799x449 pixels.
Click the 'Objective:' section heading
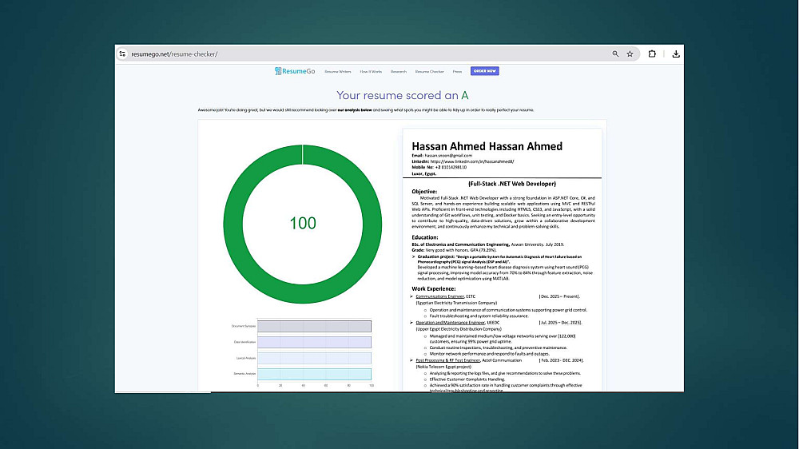point(424,192)
